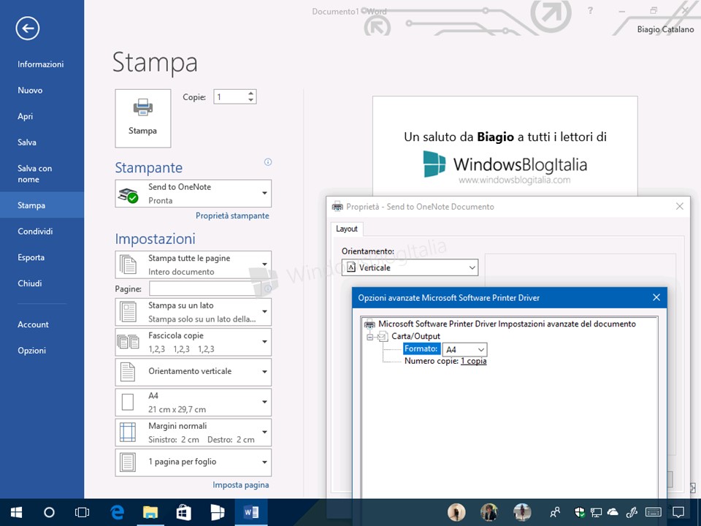Open the Proprietà stampante link
The image size is (701, 526).
[232, 216]
